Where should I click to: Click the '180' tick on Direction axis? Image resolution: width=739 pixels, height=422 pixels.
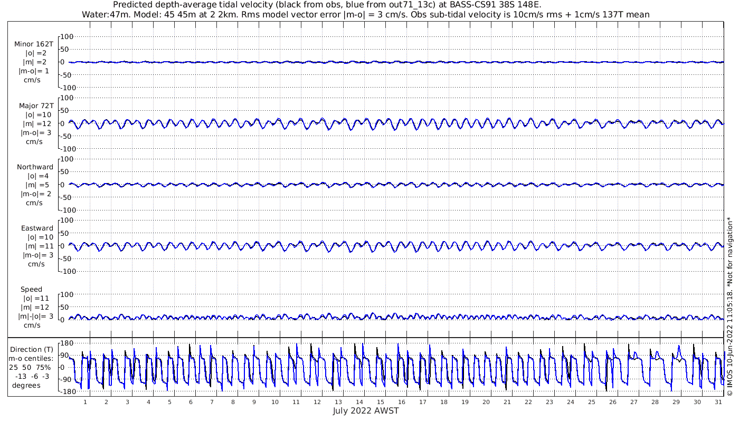click(67, 343)
